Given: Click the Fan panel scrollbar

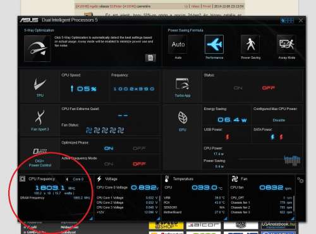Looking at the screenshot, I should 294,204.
